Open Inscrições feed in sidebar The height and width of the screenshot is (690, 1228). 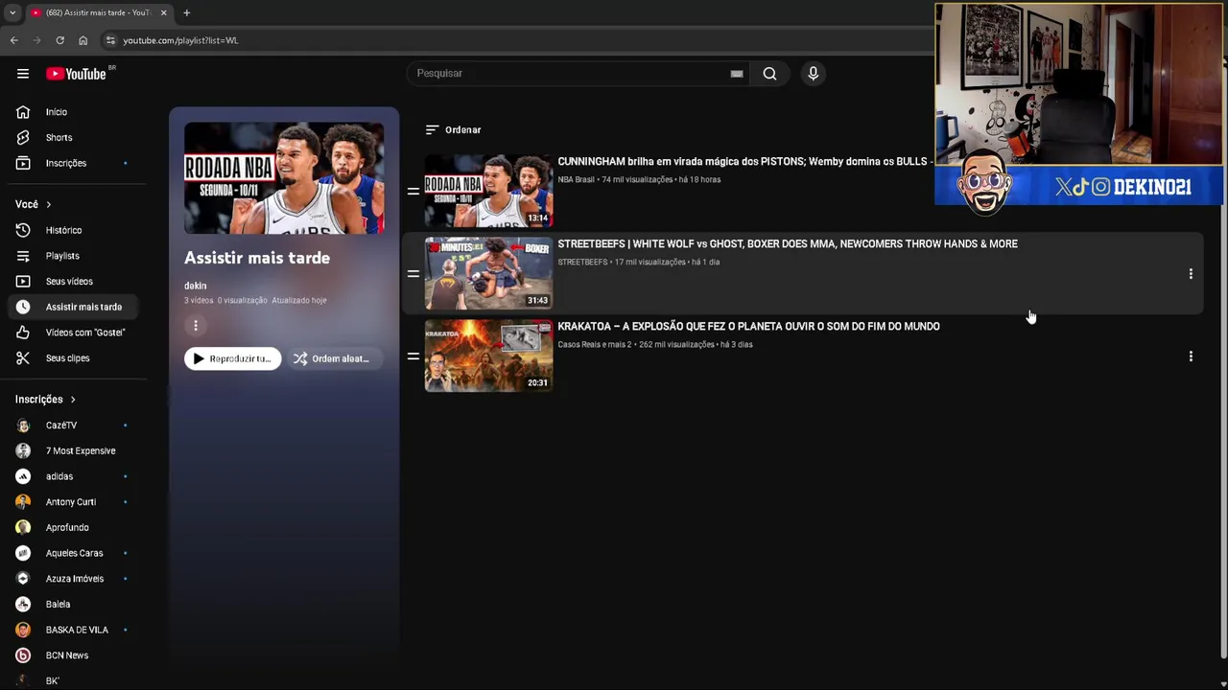[x=73, y=163]
